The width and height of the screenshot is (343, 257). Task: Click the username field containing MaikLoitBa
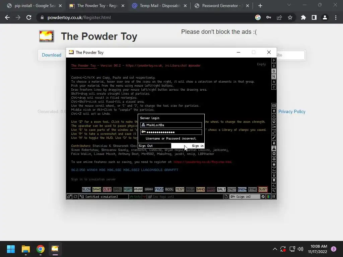(171, 125)
